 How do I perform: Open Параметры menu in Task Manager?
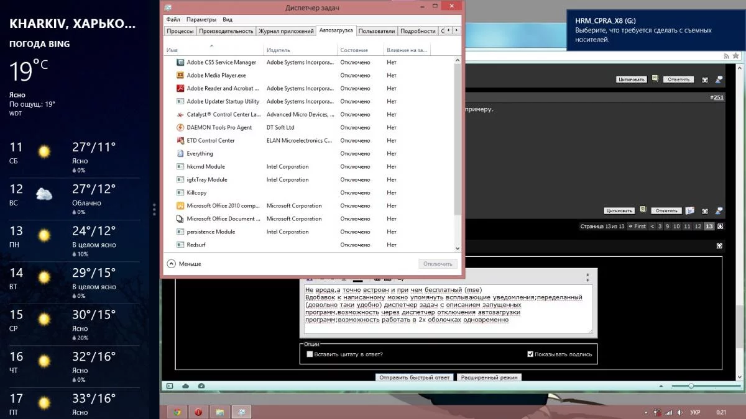click(201, 20)
